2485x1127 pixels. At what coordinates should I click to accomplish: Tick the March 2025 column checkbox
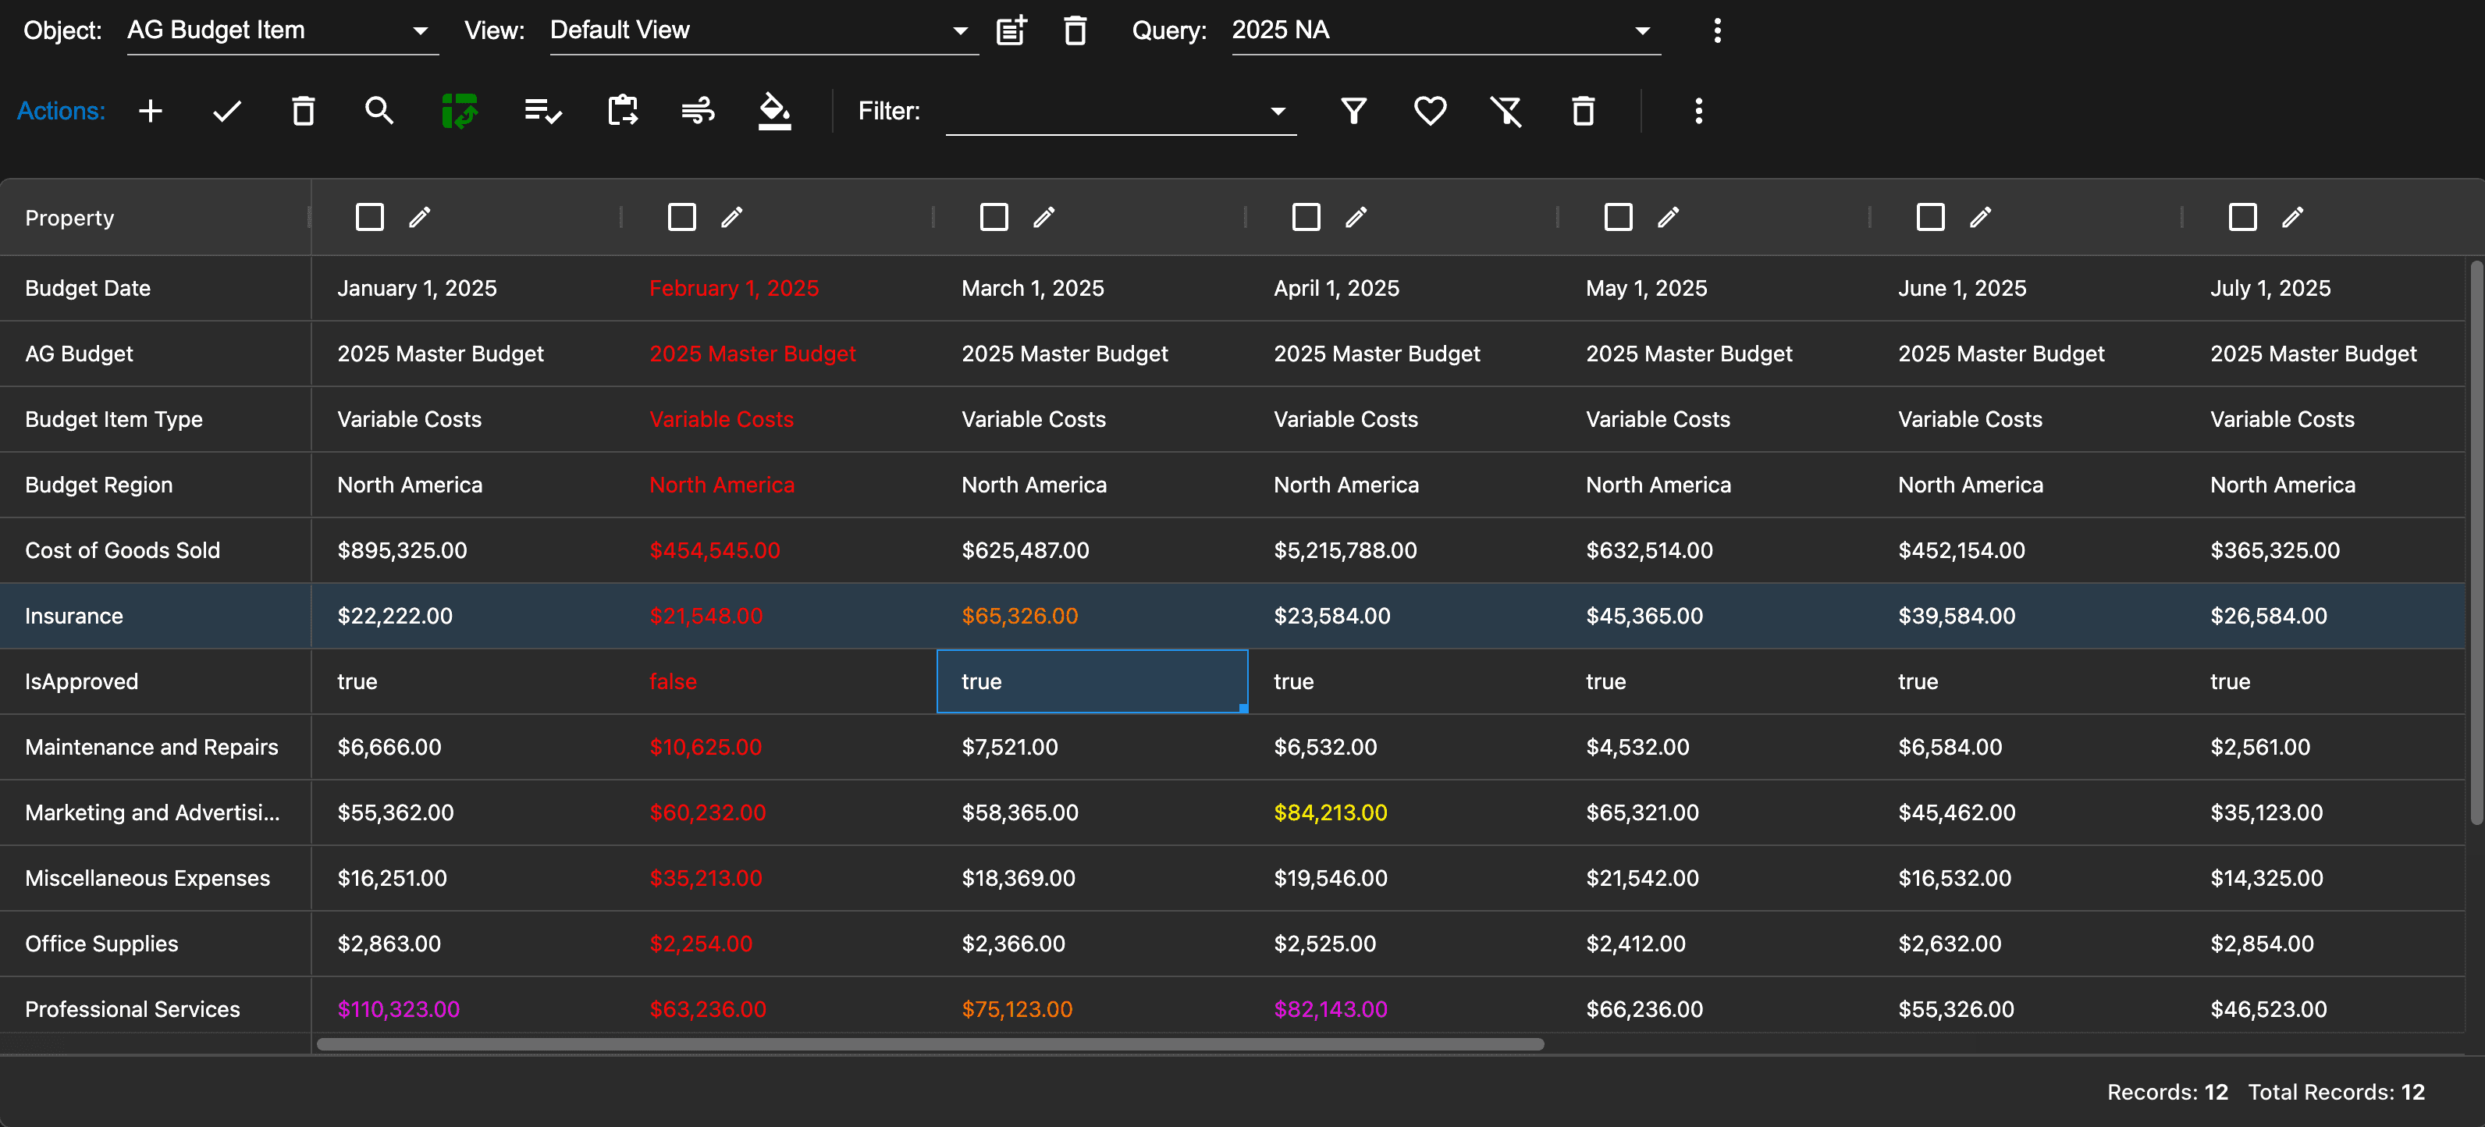[994, 217]
